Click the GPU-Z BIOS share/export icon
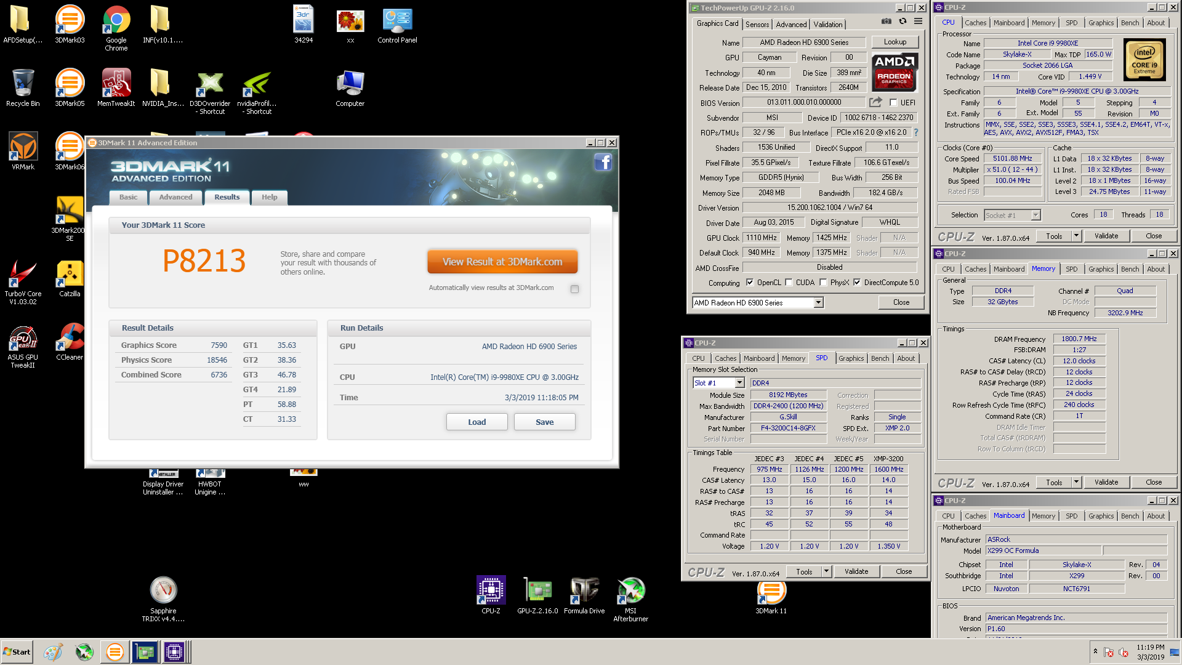 tap(875, 102)
